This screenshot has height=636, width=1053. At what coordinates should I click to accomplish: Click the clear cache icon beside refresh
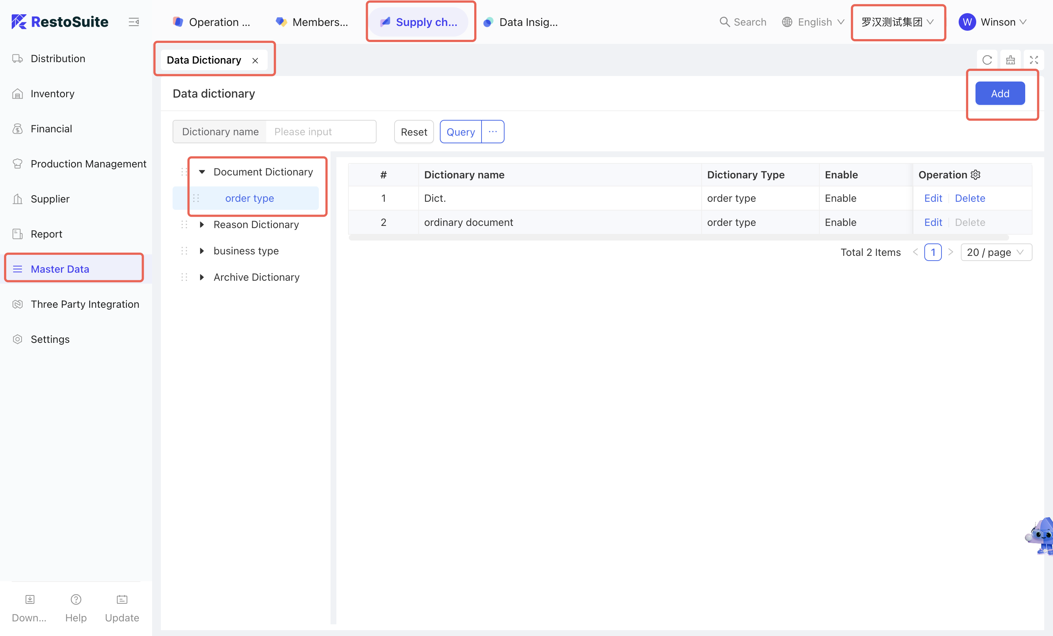(1010, 60)
